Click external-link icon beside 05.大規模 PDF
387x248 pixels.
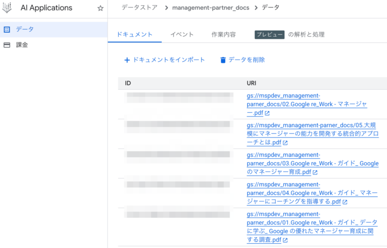285,143
